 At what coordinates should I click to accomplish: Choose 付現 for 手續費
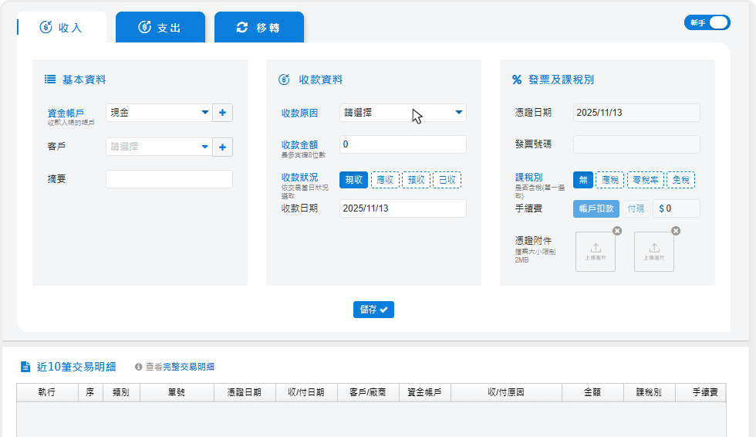(636, 208)
